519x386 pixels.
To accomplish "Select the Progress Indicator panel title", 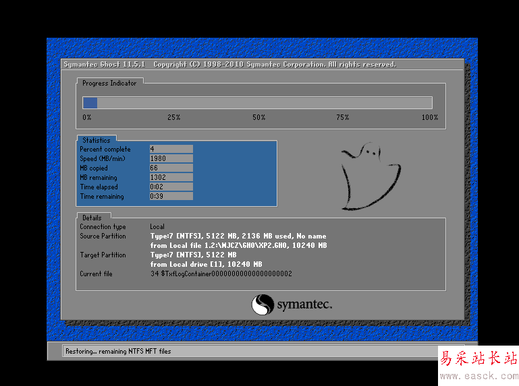I will (x=109, y=84).
